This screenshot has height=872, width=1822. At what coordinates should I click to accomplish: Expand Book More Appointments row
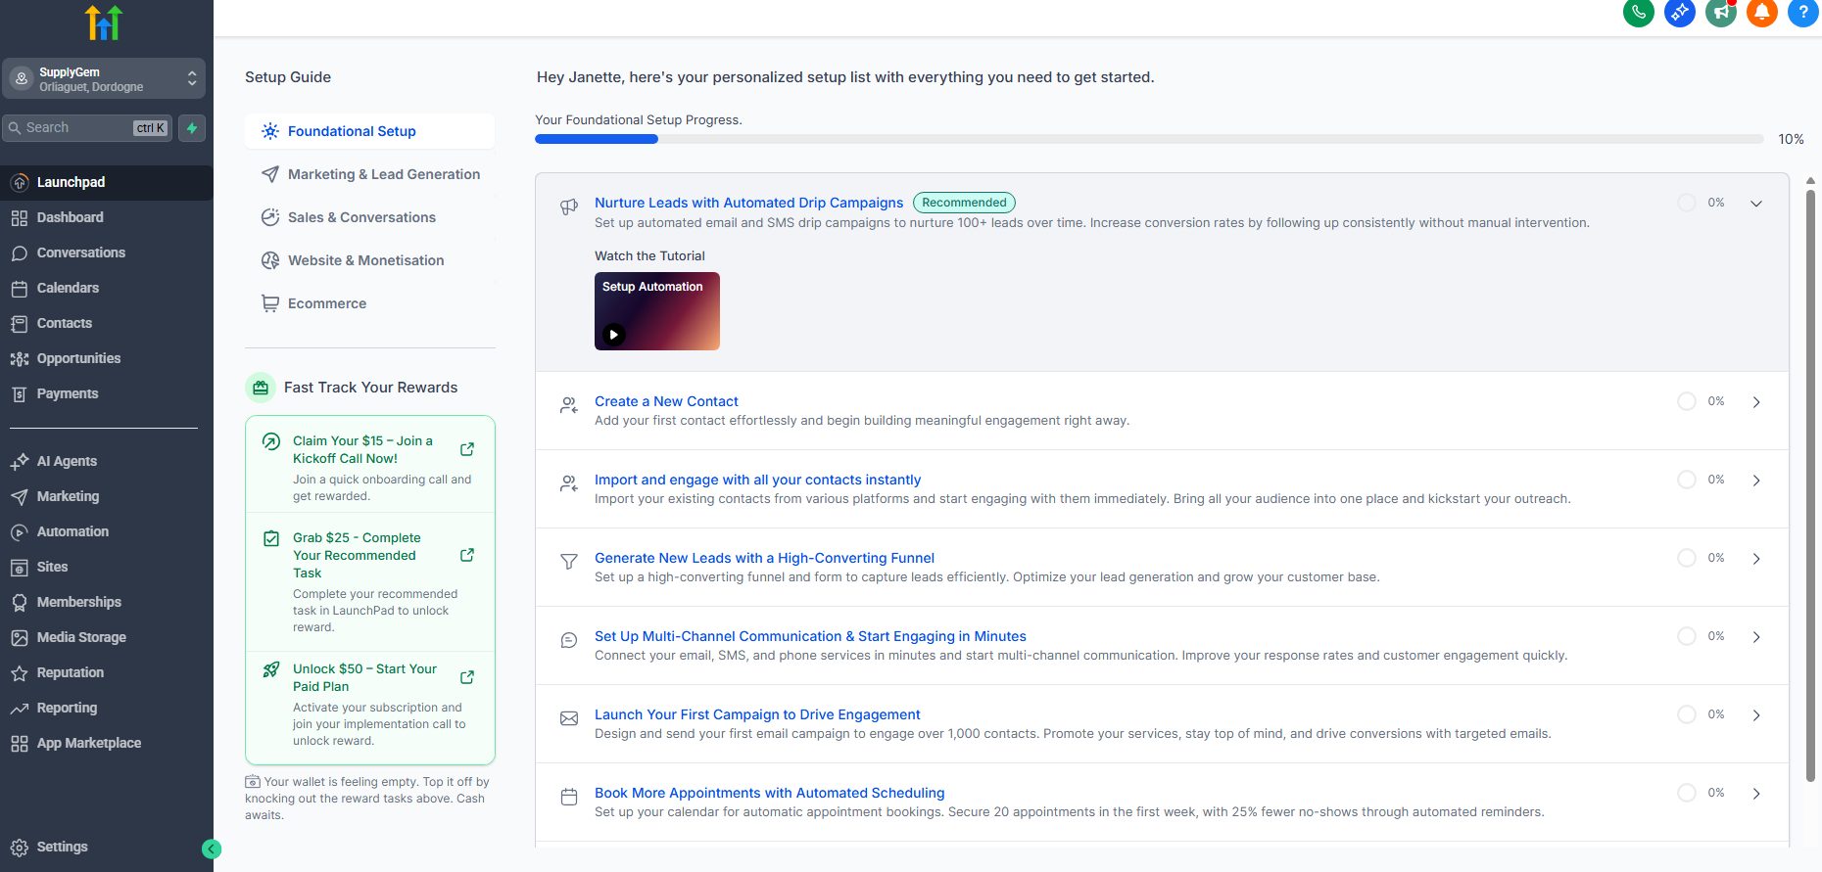tap(1756, 794)
